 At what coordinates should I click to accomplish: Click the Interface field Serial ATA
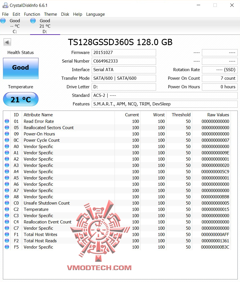pos(124,70)
